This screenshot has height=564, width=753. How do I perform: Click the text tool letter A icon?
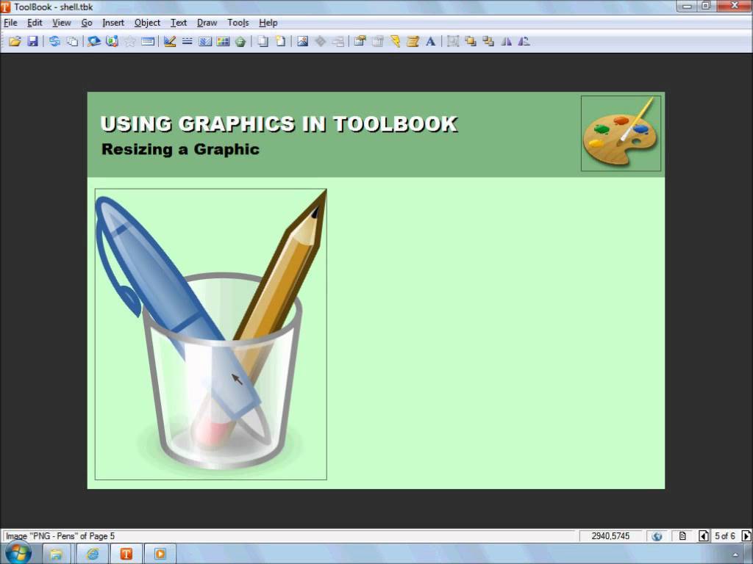(431, 41)
